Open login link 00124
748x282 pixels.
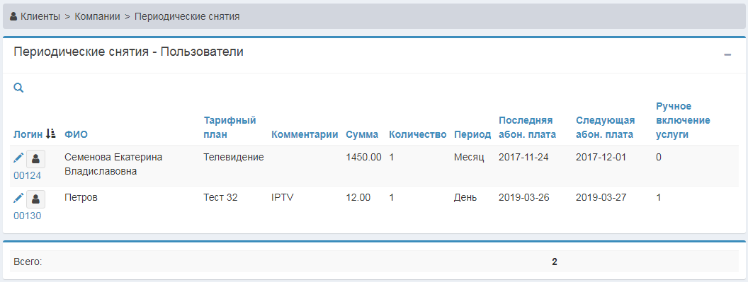[x=27, y=176]
